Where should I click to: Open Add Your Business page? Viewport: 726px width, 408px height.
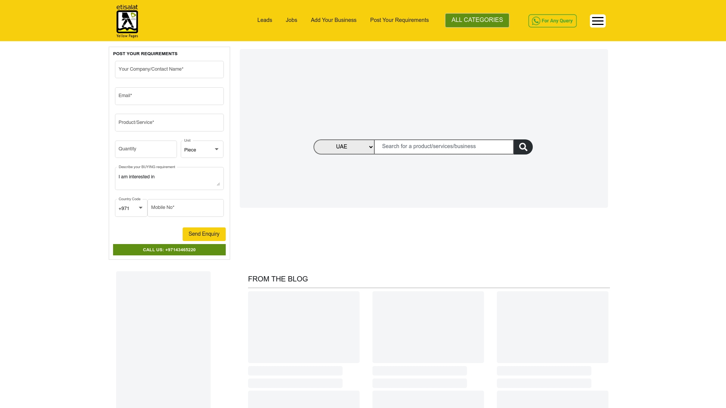334,20
